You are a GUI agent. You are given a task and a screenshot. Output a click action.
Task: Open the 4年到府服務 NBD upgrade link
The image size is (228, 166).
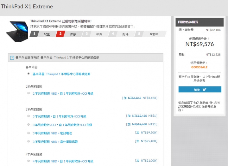click(63, 161)
